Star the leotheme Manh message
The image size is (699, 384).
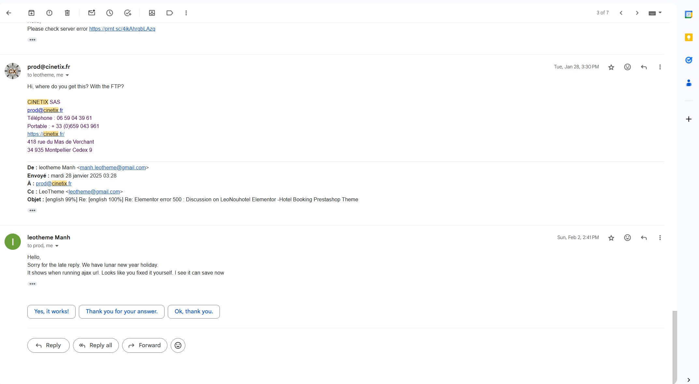(x=611, y=238)
